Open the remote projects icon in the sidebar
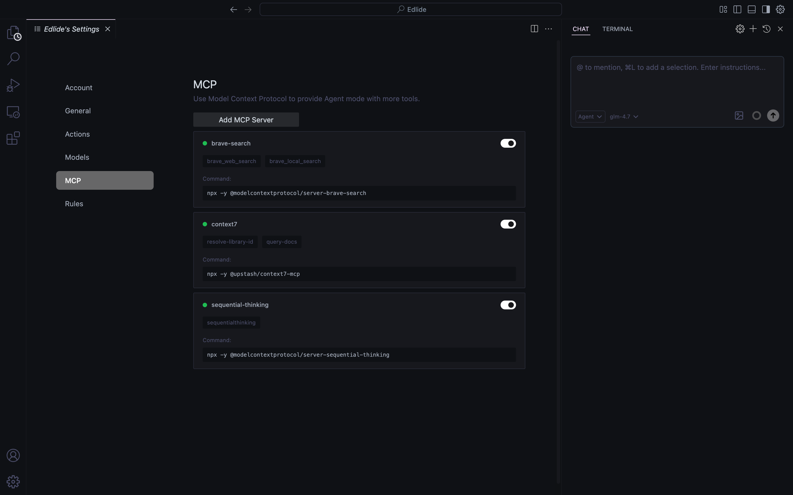The width and height of the screenshot is (793, 495). coord(13,112)
